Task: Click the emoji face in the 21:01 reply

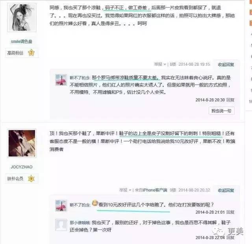Action: click(95, 203)
